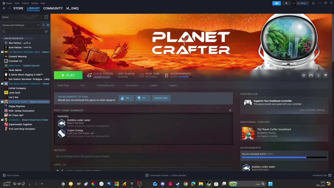The width and height of the screenshot is (334, 188).
Task: Open the m_0mq account dropdown
Action: click(300, 3)
